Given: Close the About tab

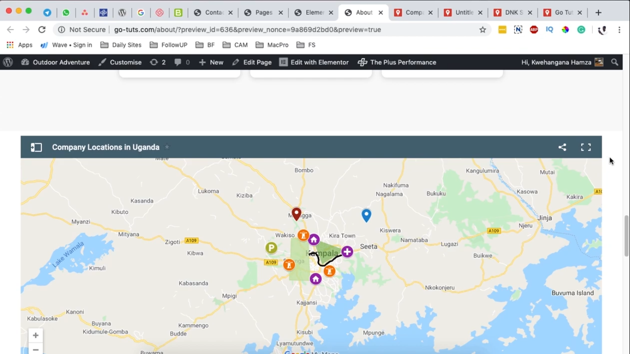Looking at the screenshot, I should (x=380, y=12).
